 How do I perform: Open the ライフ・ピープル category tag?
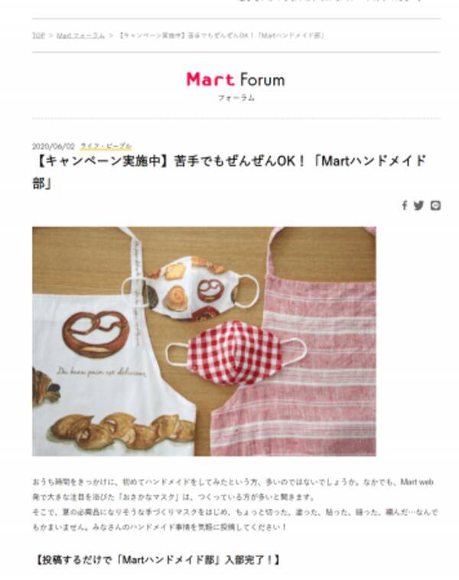pos(106,146)
